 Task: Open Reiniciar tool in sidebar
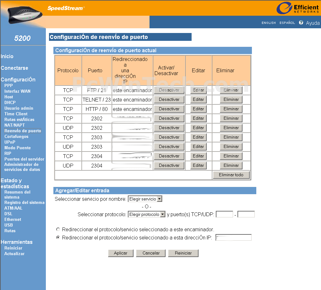[13, 248]
